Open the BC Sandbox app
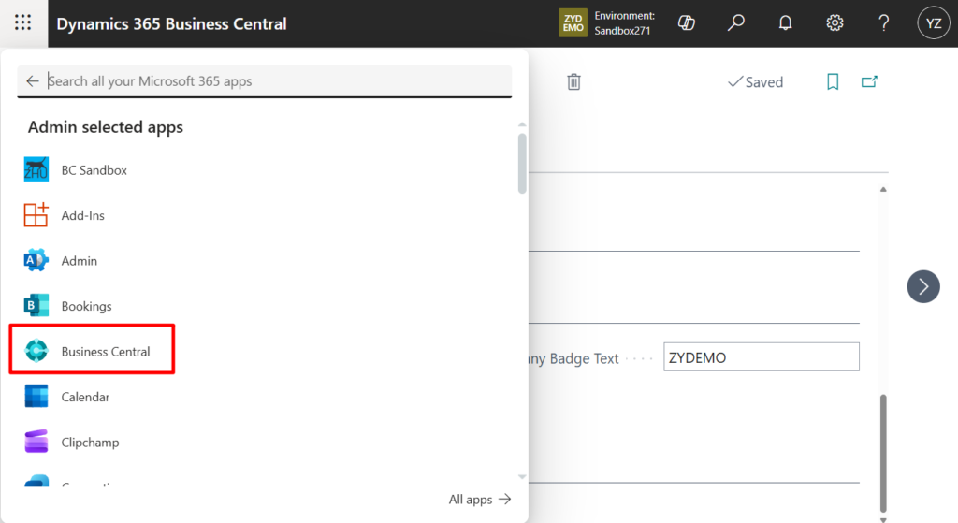Viewport: 958px width, 523px height. (x=94, y=170)
